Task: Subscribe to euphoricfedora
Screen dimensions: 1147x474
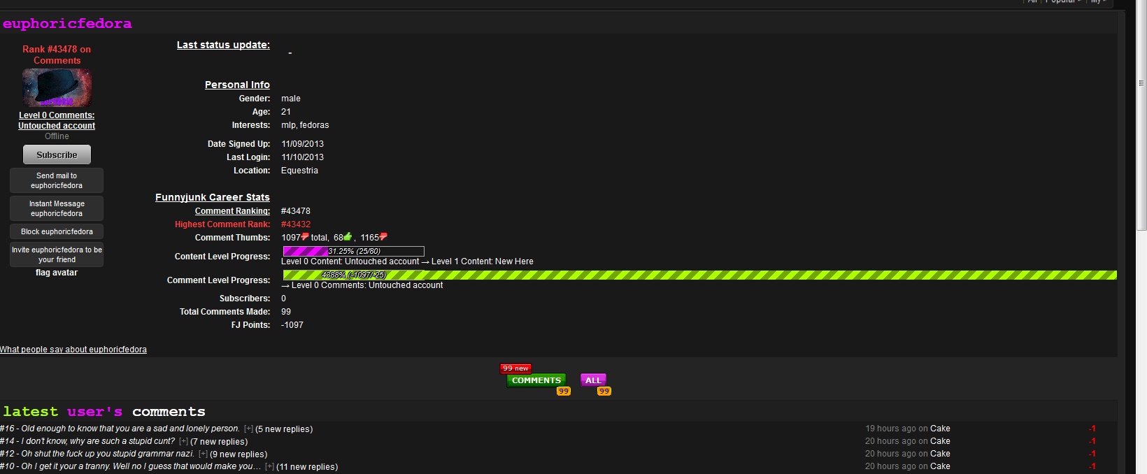Action: pyautogui.click(x=57, y=155)
